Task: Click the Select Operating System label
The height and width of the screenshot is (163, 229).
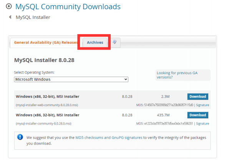Action: pos(34,72)
